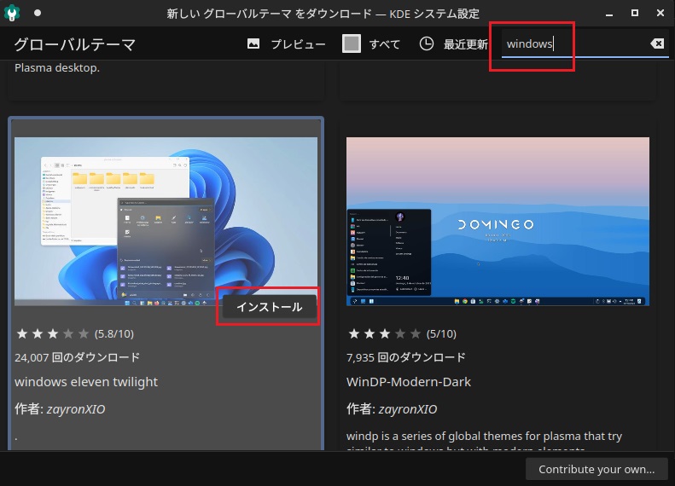Maximize the KDE settings window

coord(635,13)
